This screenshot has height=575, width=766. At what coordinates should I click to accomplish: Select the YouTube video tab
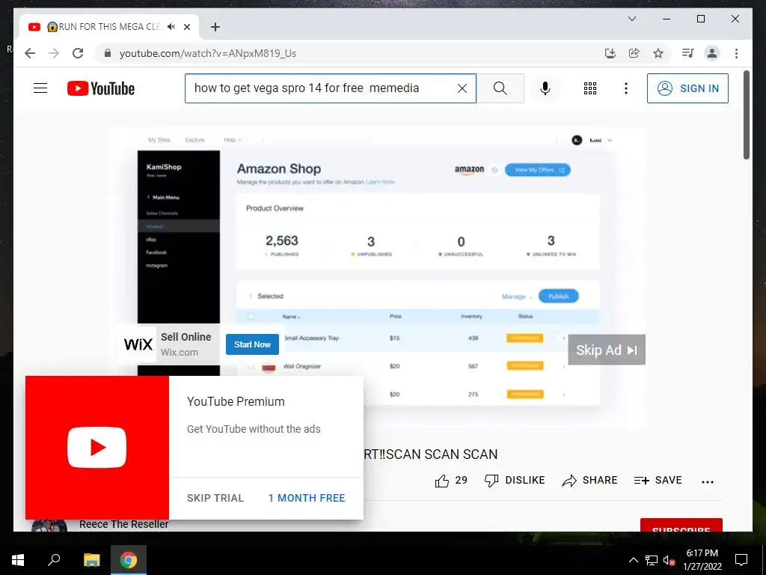(109, 27)
